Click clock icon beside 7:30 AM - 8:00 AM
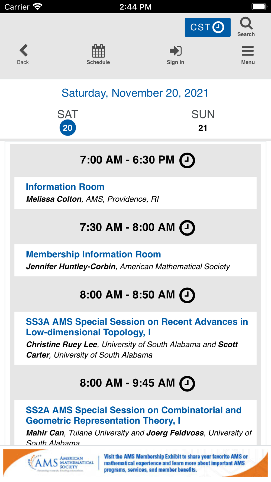Image resolution: width=271 pixels, height=482 pixels. click(187, 228)
